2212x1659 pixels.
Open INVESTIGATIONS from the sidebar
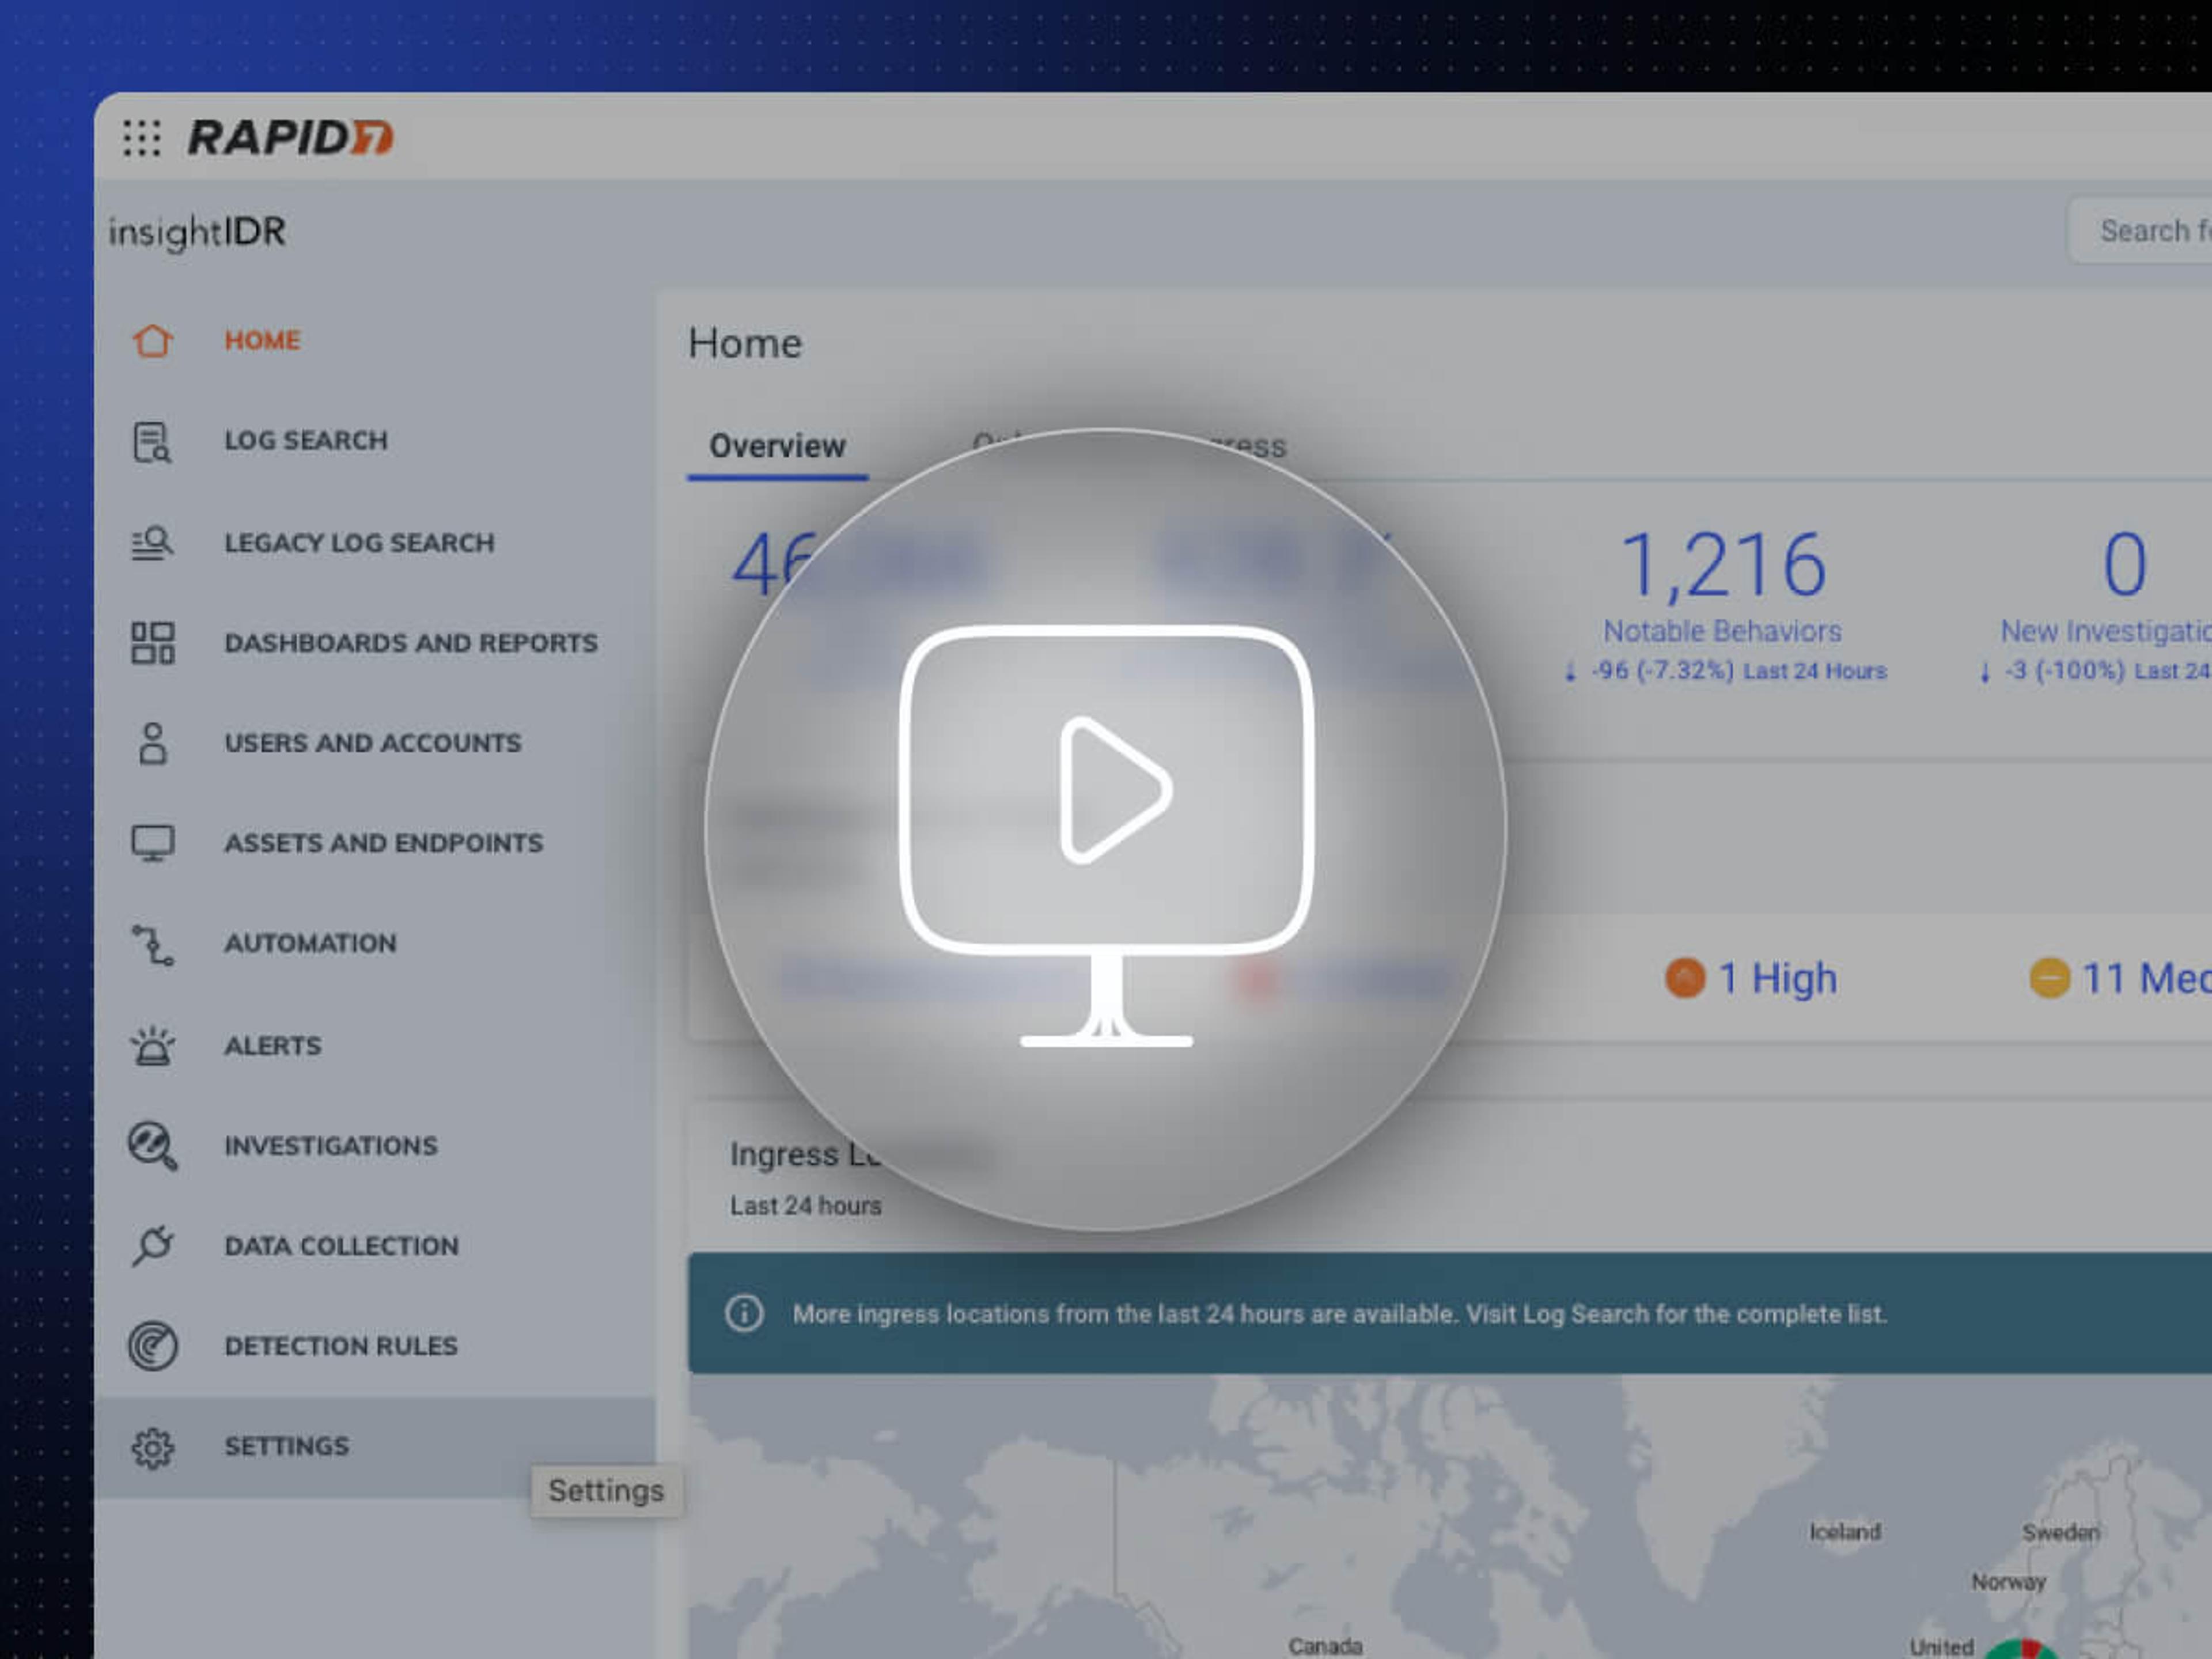[x=331, y=1146]
